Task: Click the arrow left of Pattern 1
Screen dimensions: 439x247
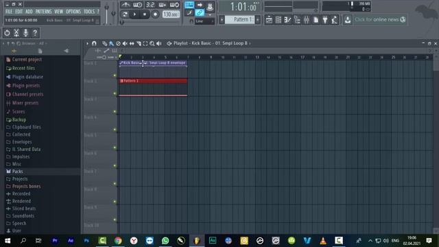Action: 222,20
